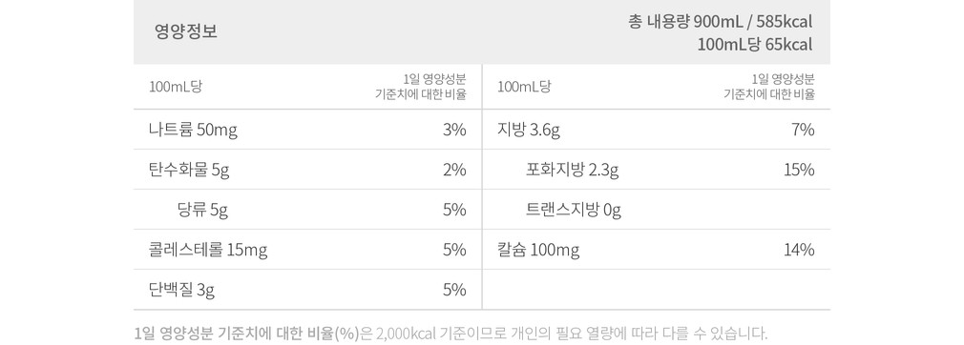The height and width of the screenshot is (345, 964).
Task: Click the 14% value beside 칼슘
Action: [799, 250]
